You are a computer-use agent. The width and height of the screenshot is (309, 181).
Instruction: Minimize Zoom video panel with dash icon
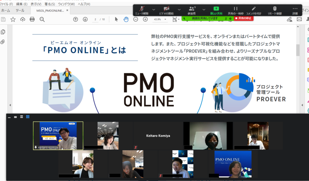pyautogui.click(x=9, y=117)
